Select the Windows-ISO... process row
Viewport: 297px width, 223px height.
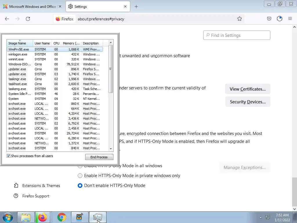pos(55,64)
